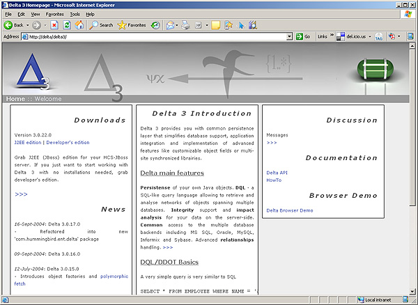This screenshot has width=418, height=305.
Task: Click the TAG toolbar icon
Action: 379,36
